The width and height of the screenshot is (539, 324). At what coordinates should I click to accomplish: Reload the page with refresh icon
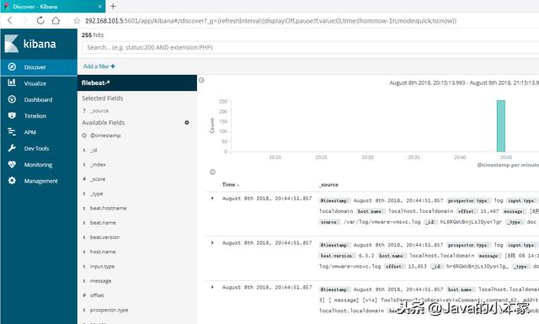[40, 20]
